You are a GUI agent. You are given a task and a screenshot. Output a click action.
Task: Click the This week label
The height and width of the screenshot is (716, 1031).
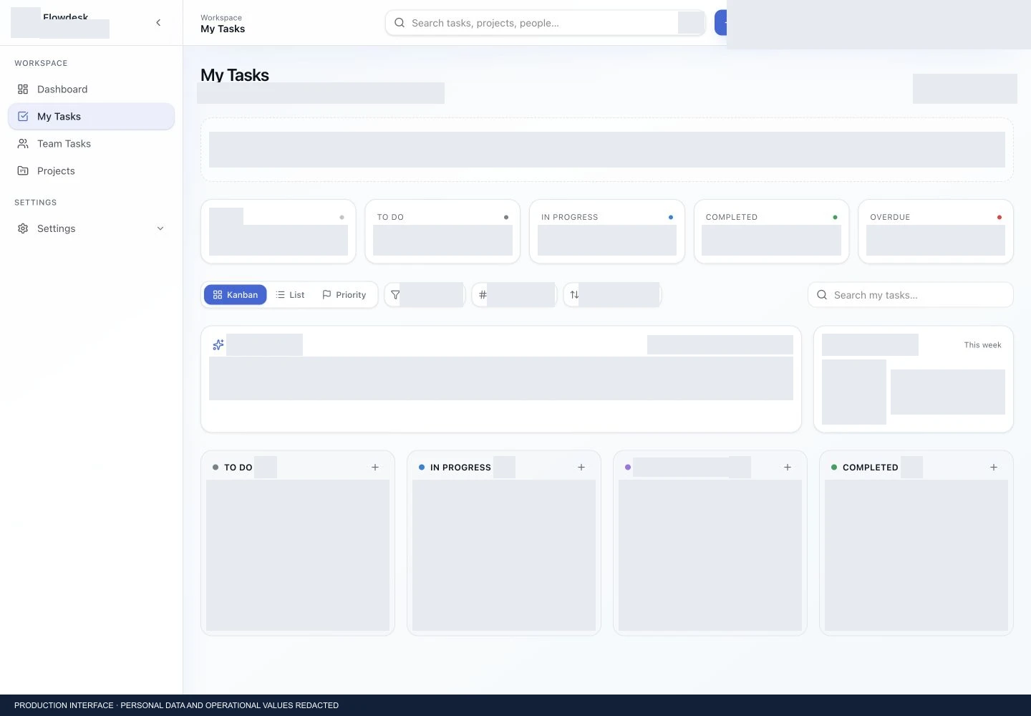(x=983, y=345)
